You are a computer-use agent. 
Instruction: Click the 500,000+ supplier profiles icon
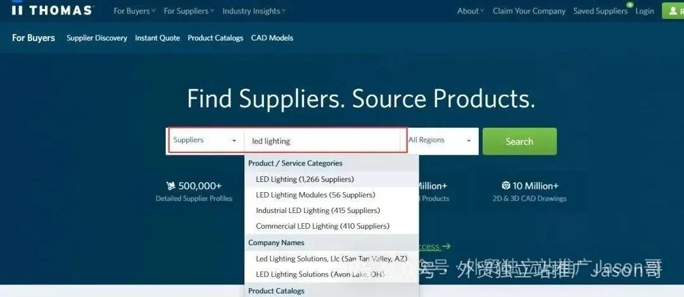pyautogui.click(x=170, y=186)
